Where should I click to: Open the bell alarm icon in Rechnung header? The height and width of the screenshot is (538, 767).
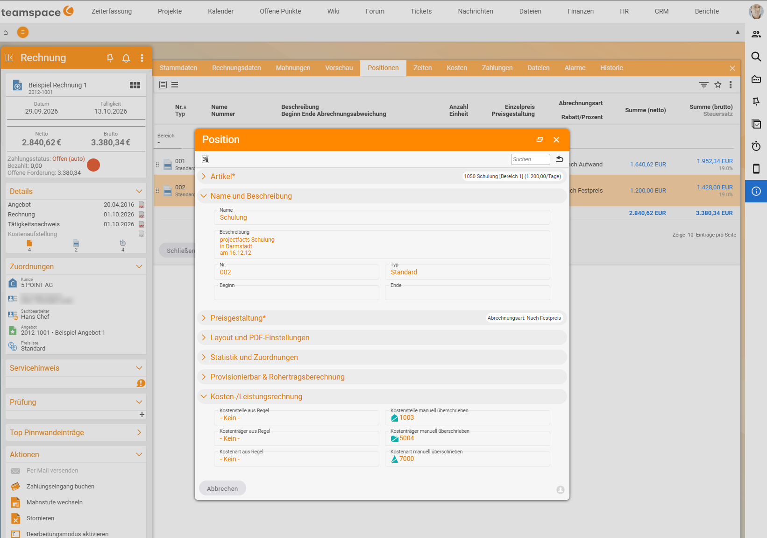126,58
